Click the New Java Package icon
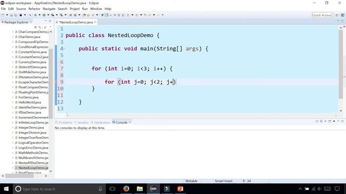Image resolution: width=346 pixels, height=194 pixels. click(x=71, y=15)
